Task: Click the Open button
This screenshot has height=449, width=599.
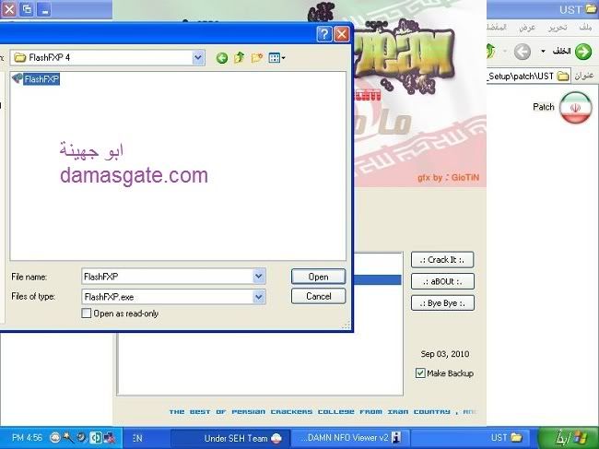Action: (x=318, y=277)
